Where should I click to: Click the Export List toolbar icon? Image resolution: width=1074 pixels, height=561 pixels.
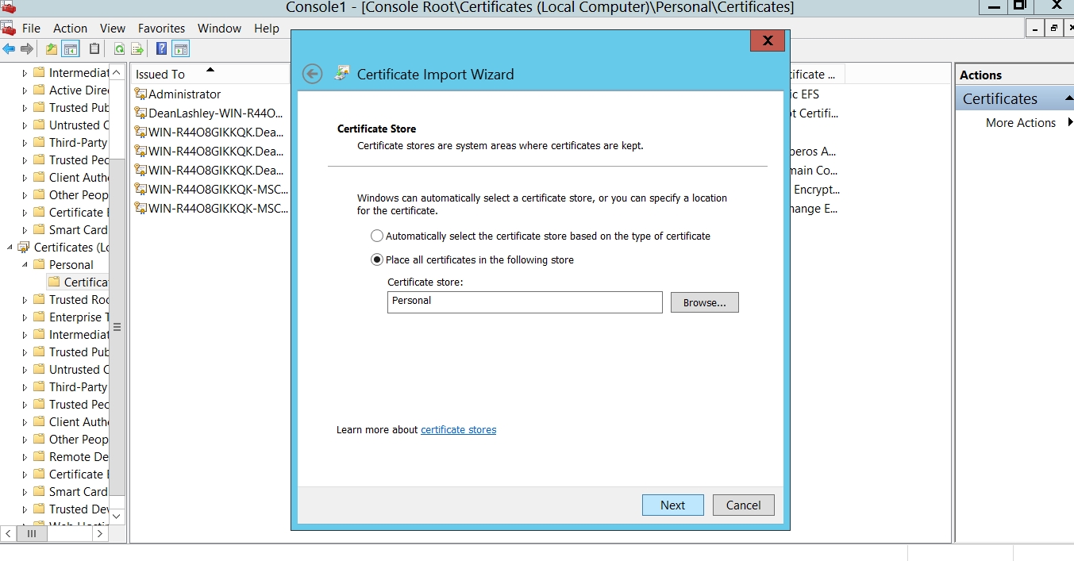137,49
